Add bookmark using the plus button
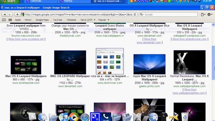Viewport: 215px width, 121px height. pyautogui.click(x=17, y=14)
